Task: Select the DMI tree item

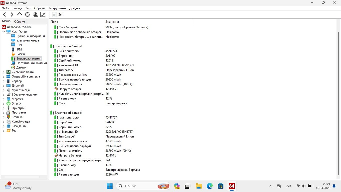Action: point(19,45)
